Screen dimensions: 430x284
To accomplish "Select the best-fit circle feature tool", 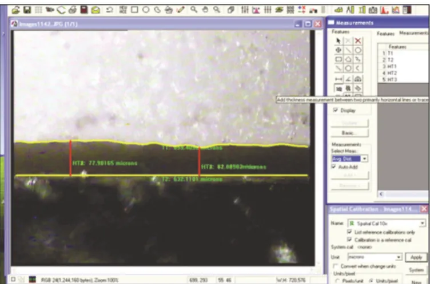I will pyautogui.click(x=348, y=68).
